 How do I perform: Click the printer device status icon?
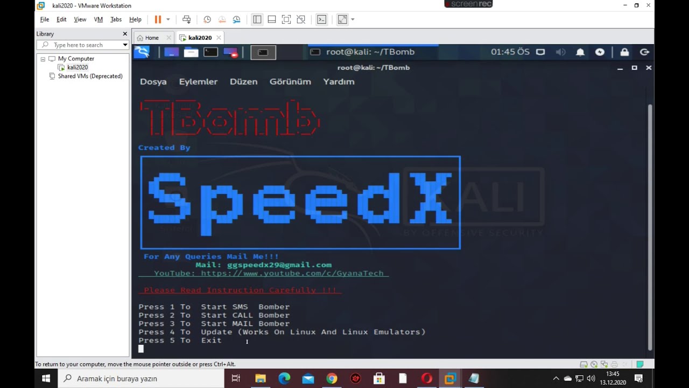tap(614, 364)
